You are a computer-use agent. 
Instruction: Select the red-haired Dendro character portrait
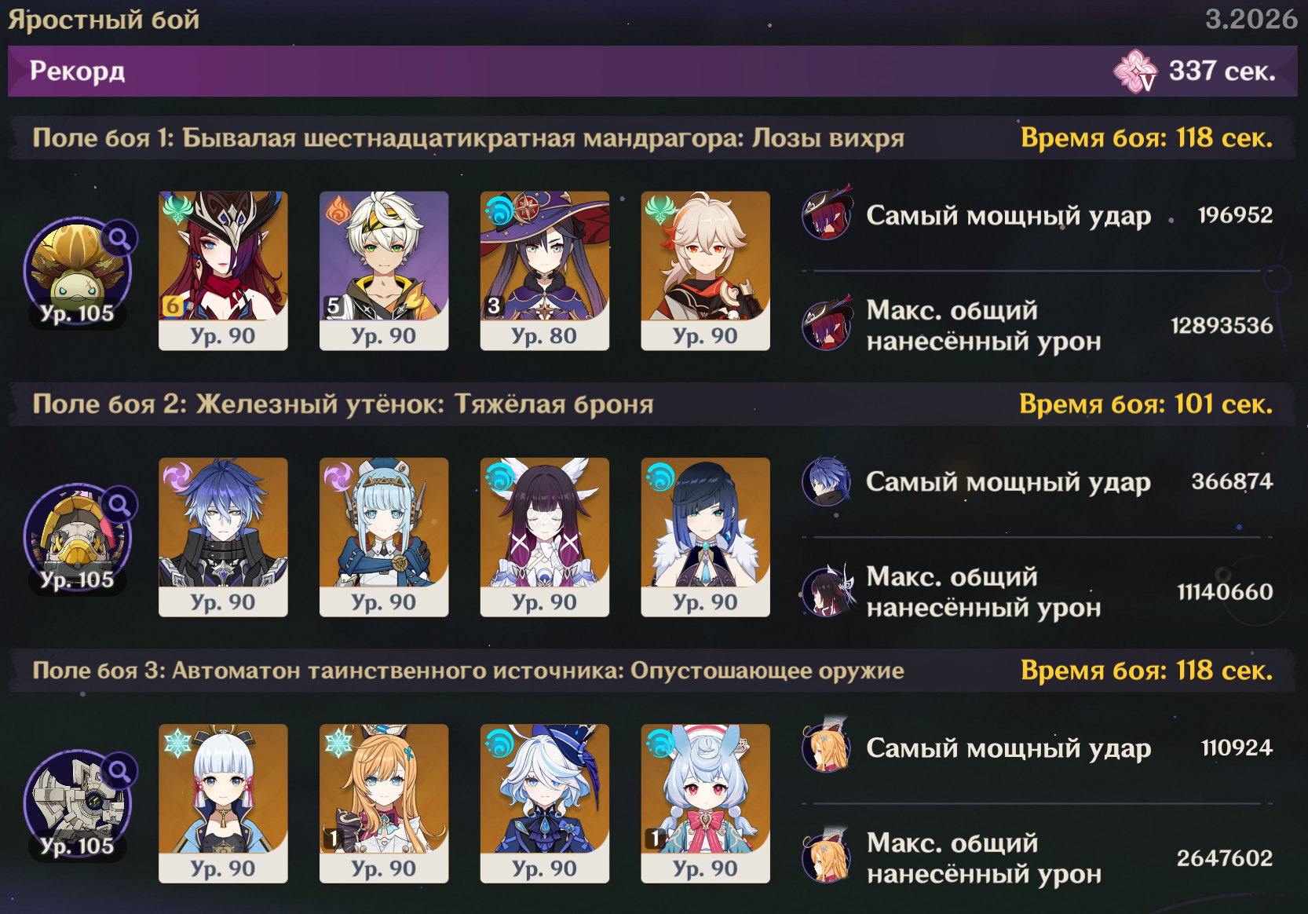click(x=223, y=271)
